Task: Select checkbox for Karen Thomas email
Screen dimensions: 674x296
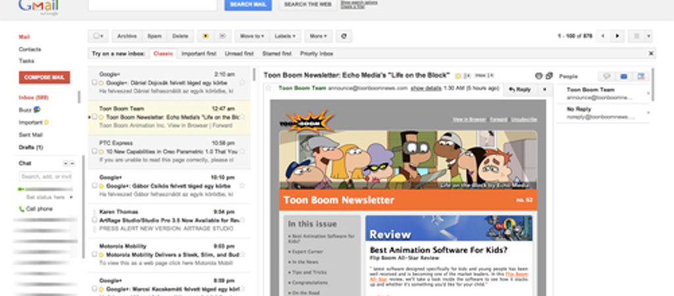Action: [x=94, y=220]
